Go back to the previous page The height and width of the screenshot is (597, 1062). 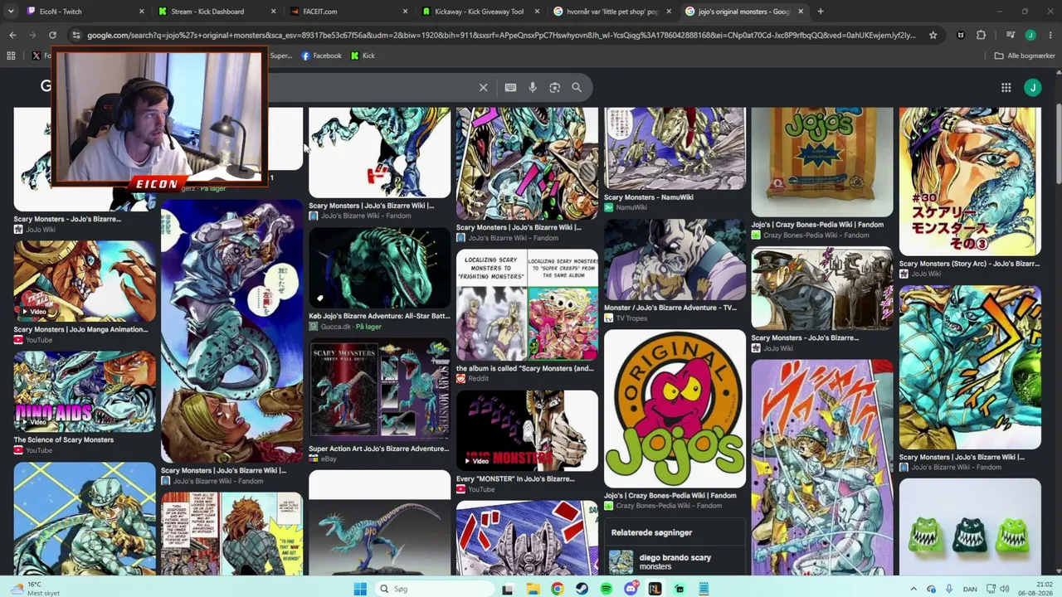12,35
